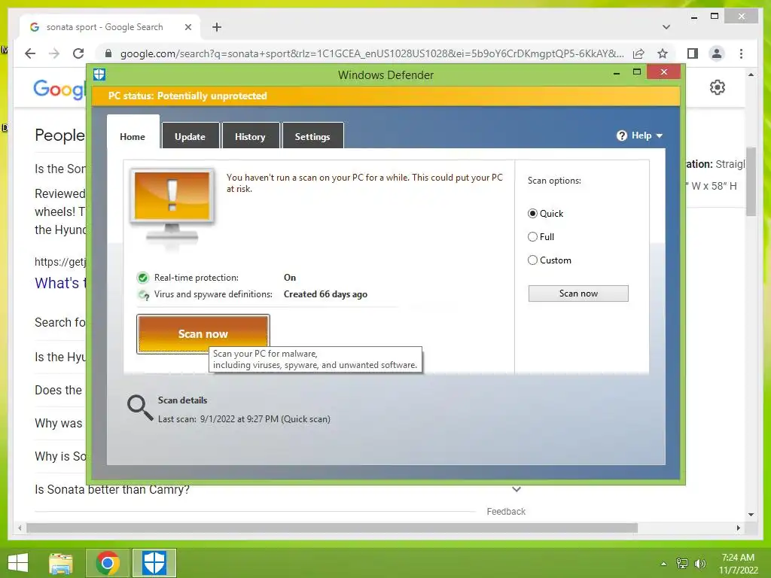Open the Help dropdown menu arrow
The image size is (771, 578).
tap(660, 135)
